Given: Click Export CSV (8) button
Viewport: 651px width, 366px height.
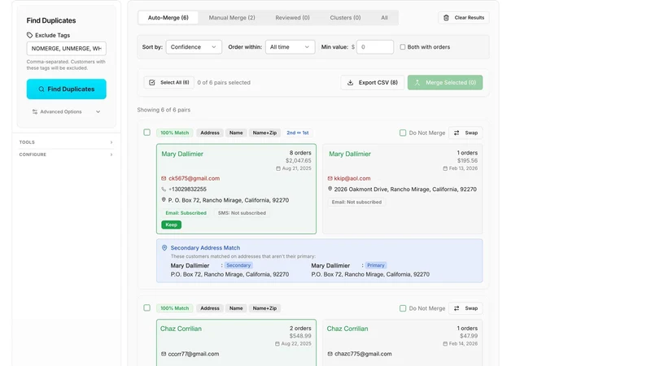Looking at the screenshot, I should [x=373, y=83].
